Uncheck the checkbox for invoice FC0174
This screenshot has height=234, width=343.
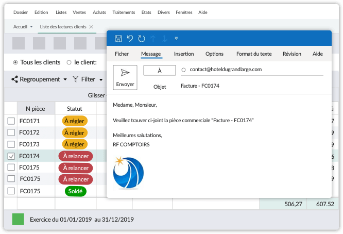click(x=11, y=156)
